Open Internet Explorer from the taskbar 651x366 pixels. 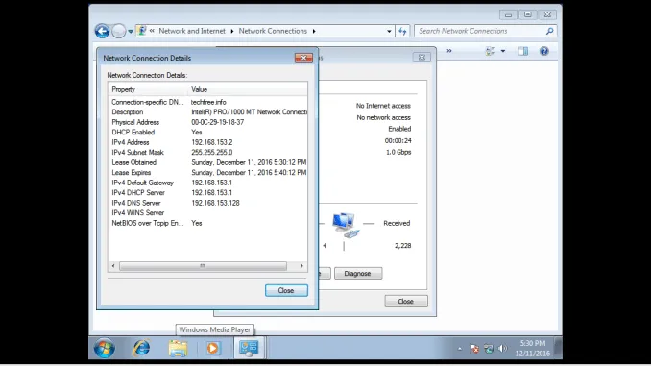pos(141,348)
